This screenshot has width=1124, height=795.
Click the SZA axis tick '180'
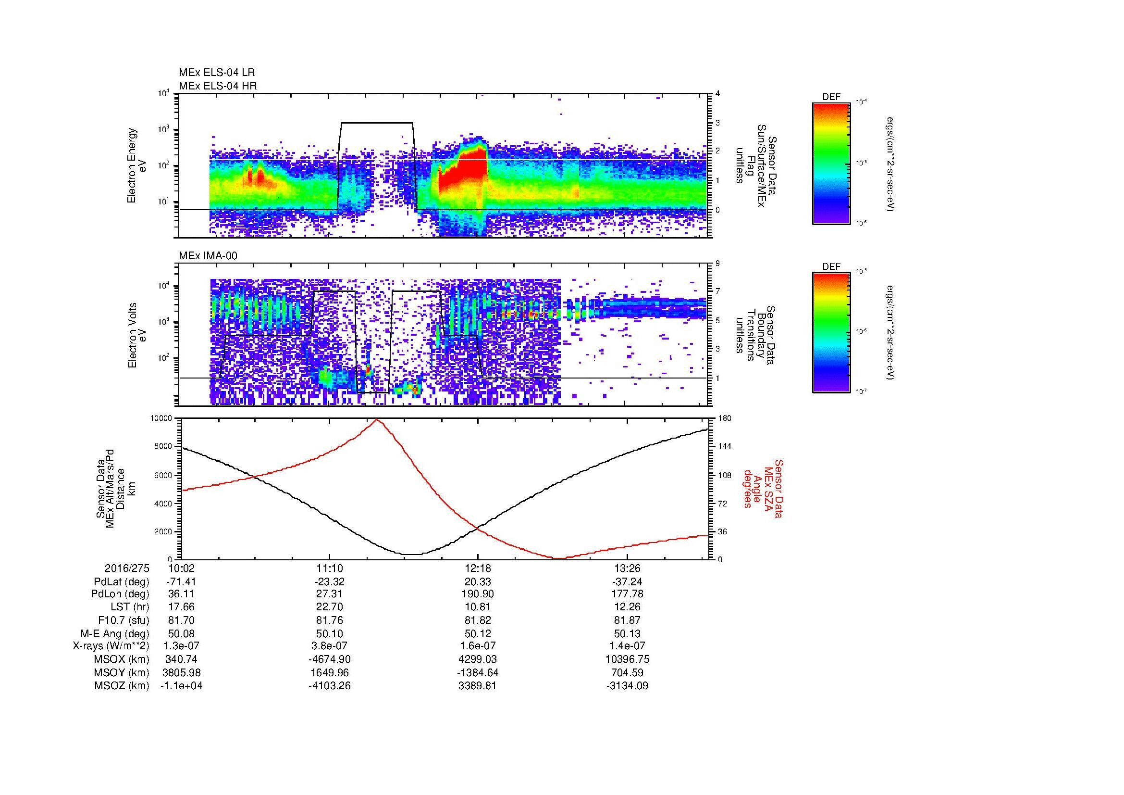(x=725, y=418)
